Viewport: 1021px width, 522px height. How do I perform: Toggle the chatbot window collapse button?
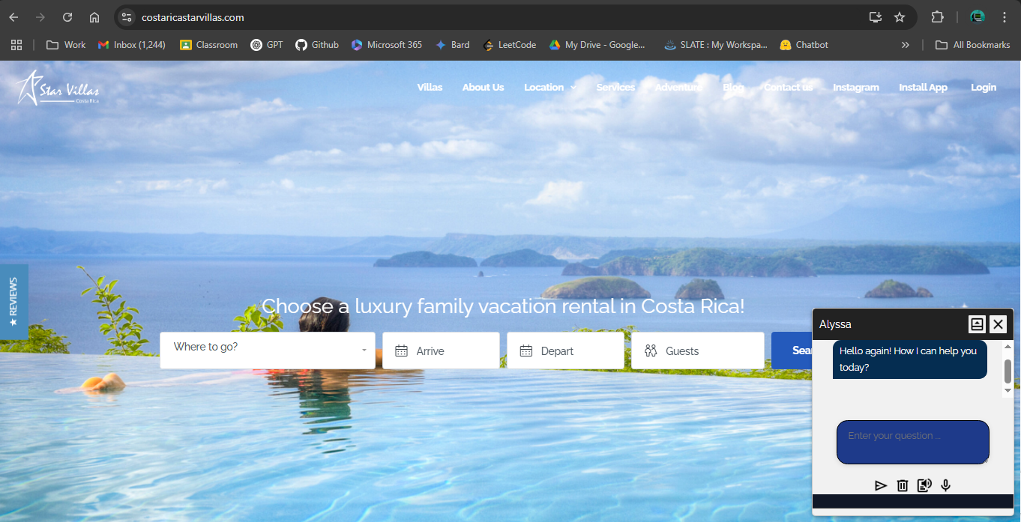977,324
